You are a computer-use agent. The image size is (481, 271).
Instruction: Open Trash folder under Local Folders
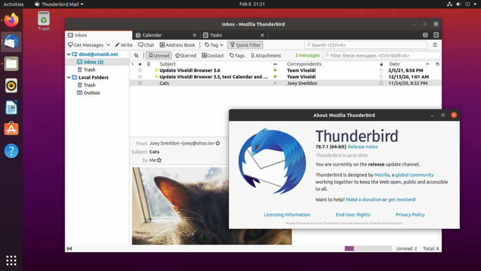click(x=90, y=85)
